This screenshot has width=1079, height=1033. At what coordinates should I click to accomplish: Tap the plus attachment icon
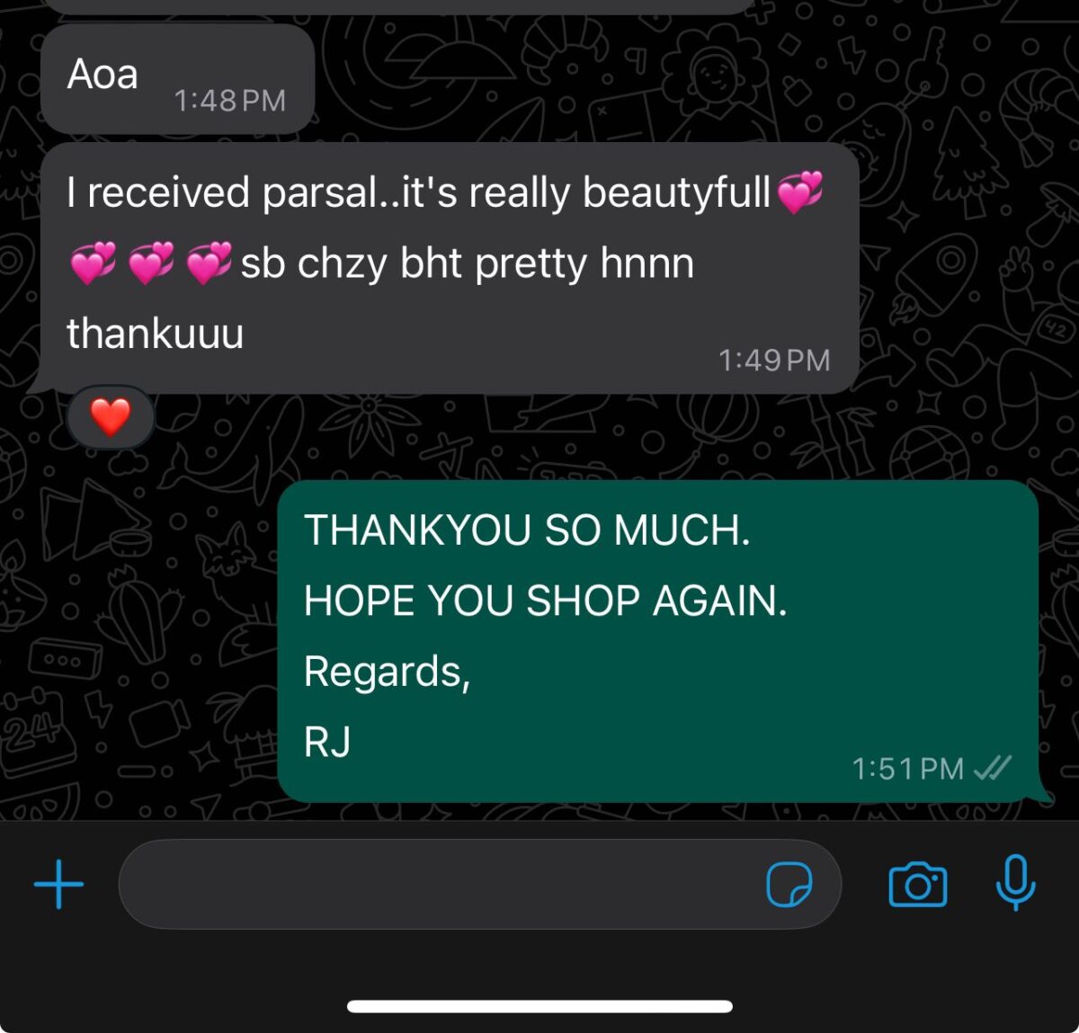coord(59,885)
